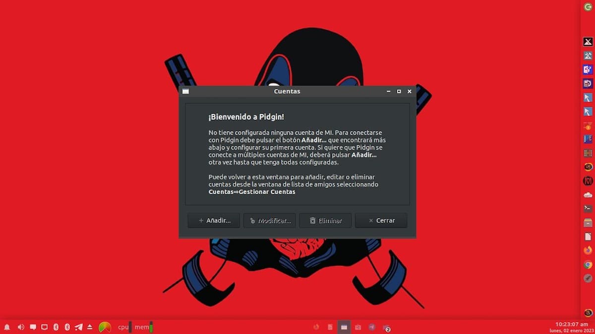Viewport: 595px width, 334px height.
Task: Click the Modificar... button
Action: pyautogui.click(x=270, y=220)
